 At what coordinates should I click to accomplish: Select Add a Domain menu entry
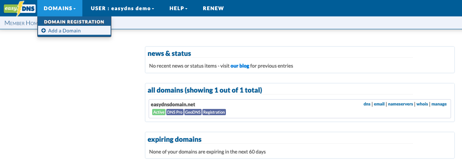tap(74, 30)
